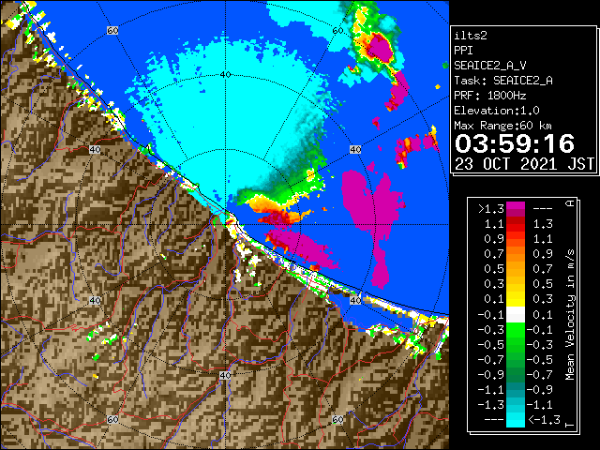This screenshot has height=450, width=600.
Task: Click the 40 km ring label below radar center
Action: [x=225, y=375]
